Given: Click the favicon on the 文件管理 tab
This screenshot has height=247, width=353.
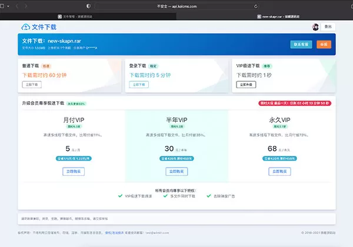Looking at the screenshot, I should 60,16.
